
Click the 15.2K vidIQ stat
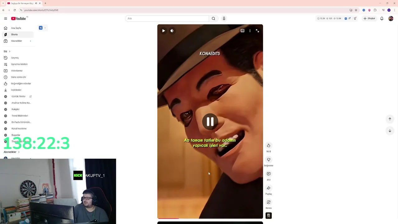[x=321, y=18]
